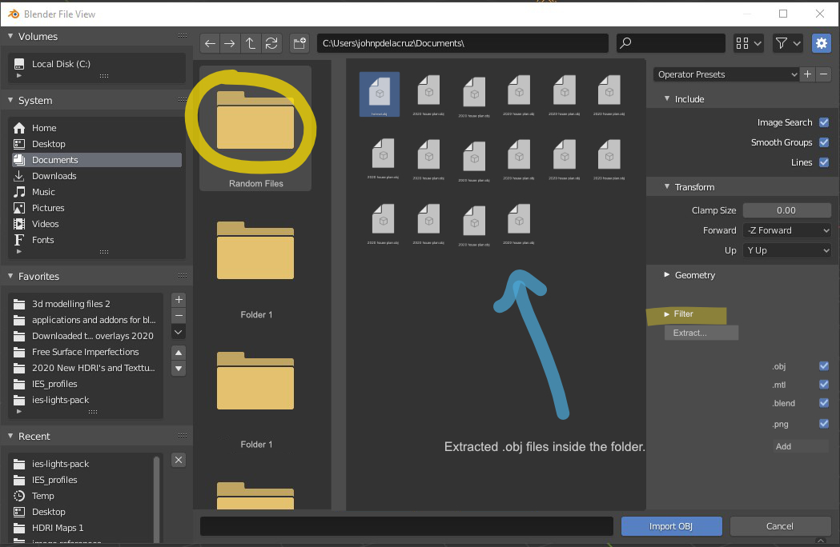Select Downloads in System list

click(96, 176)
